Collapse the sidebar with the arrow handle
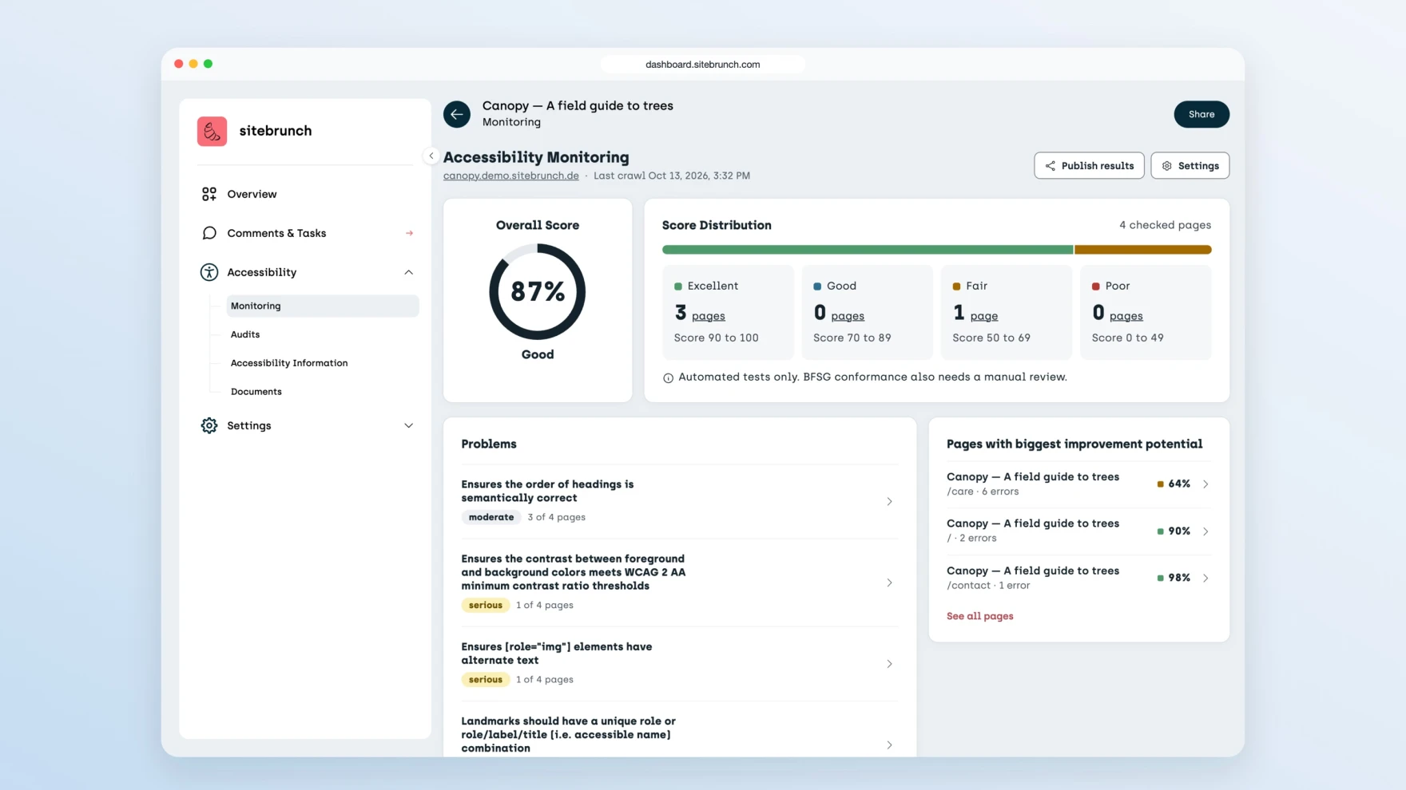1406x790 pixels. [x=431, y=156]
